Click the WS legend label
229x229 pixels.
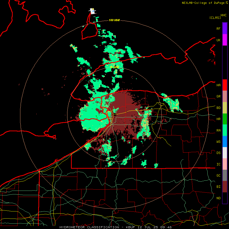coord(218,142)
